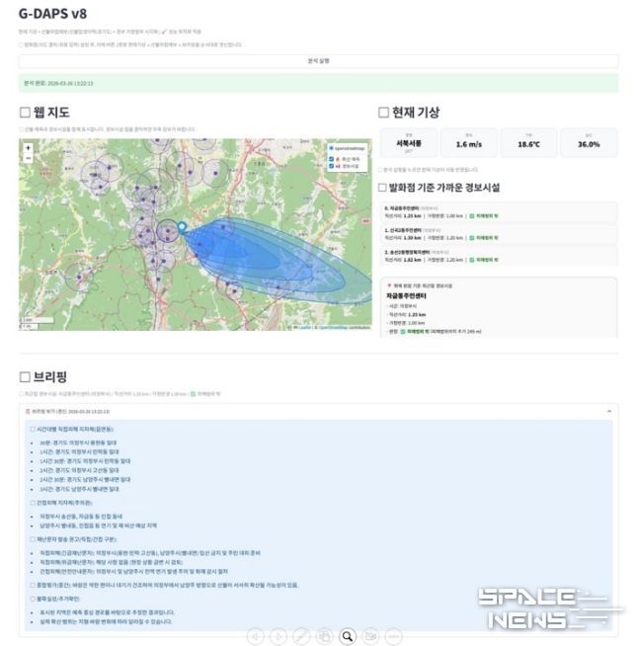Toggle the 확산 예측 layer checkbox
This screenshot has height=646, width=639.
click(x=331, y=158)
